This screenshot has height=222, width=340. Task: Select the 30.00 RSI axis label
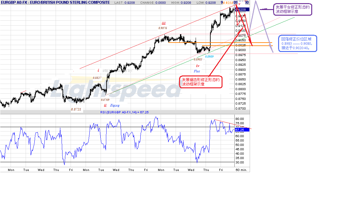[240, 163]
